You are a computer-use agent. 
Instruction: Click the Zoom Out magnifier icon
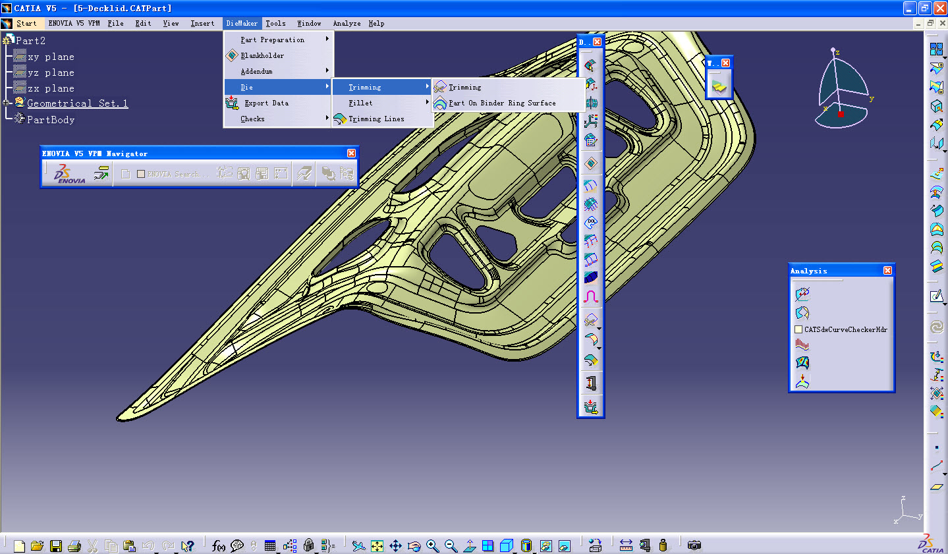(451, 545)
